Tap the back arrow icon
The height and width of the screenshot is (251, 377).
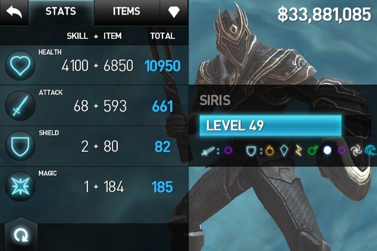tap(14, 12)
